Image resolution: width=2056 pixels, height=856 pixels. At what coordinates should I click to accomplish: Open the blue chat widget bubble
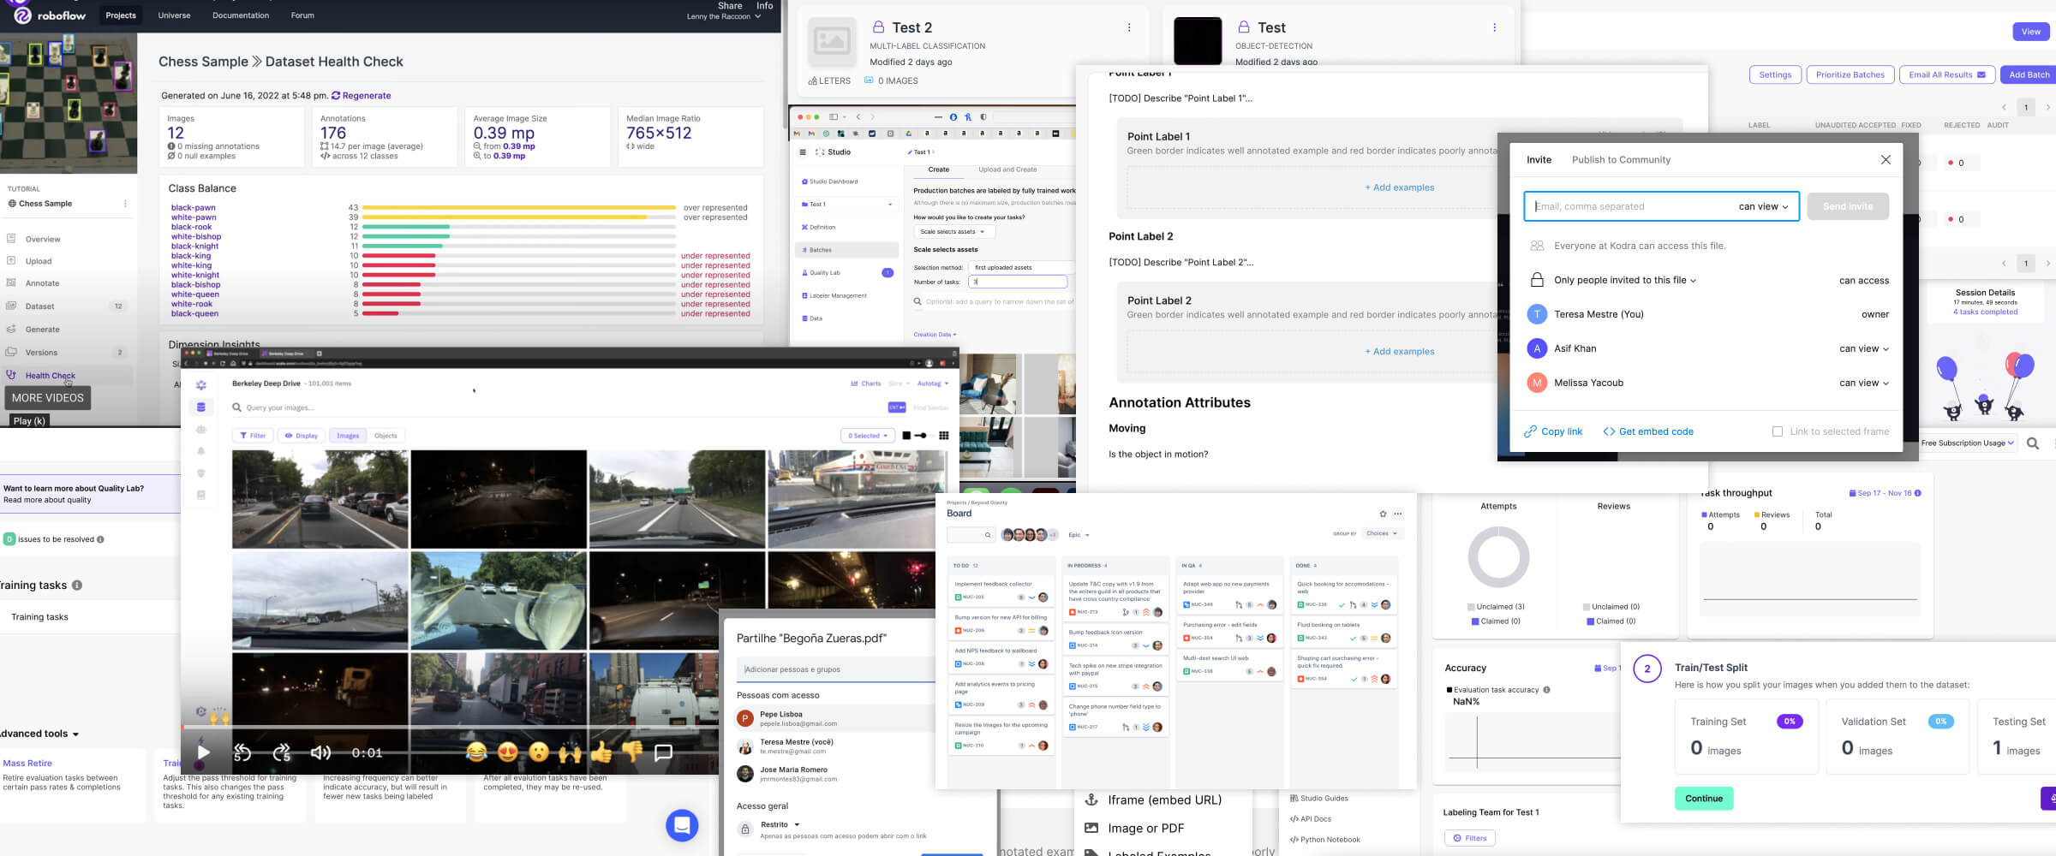682,825
